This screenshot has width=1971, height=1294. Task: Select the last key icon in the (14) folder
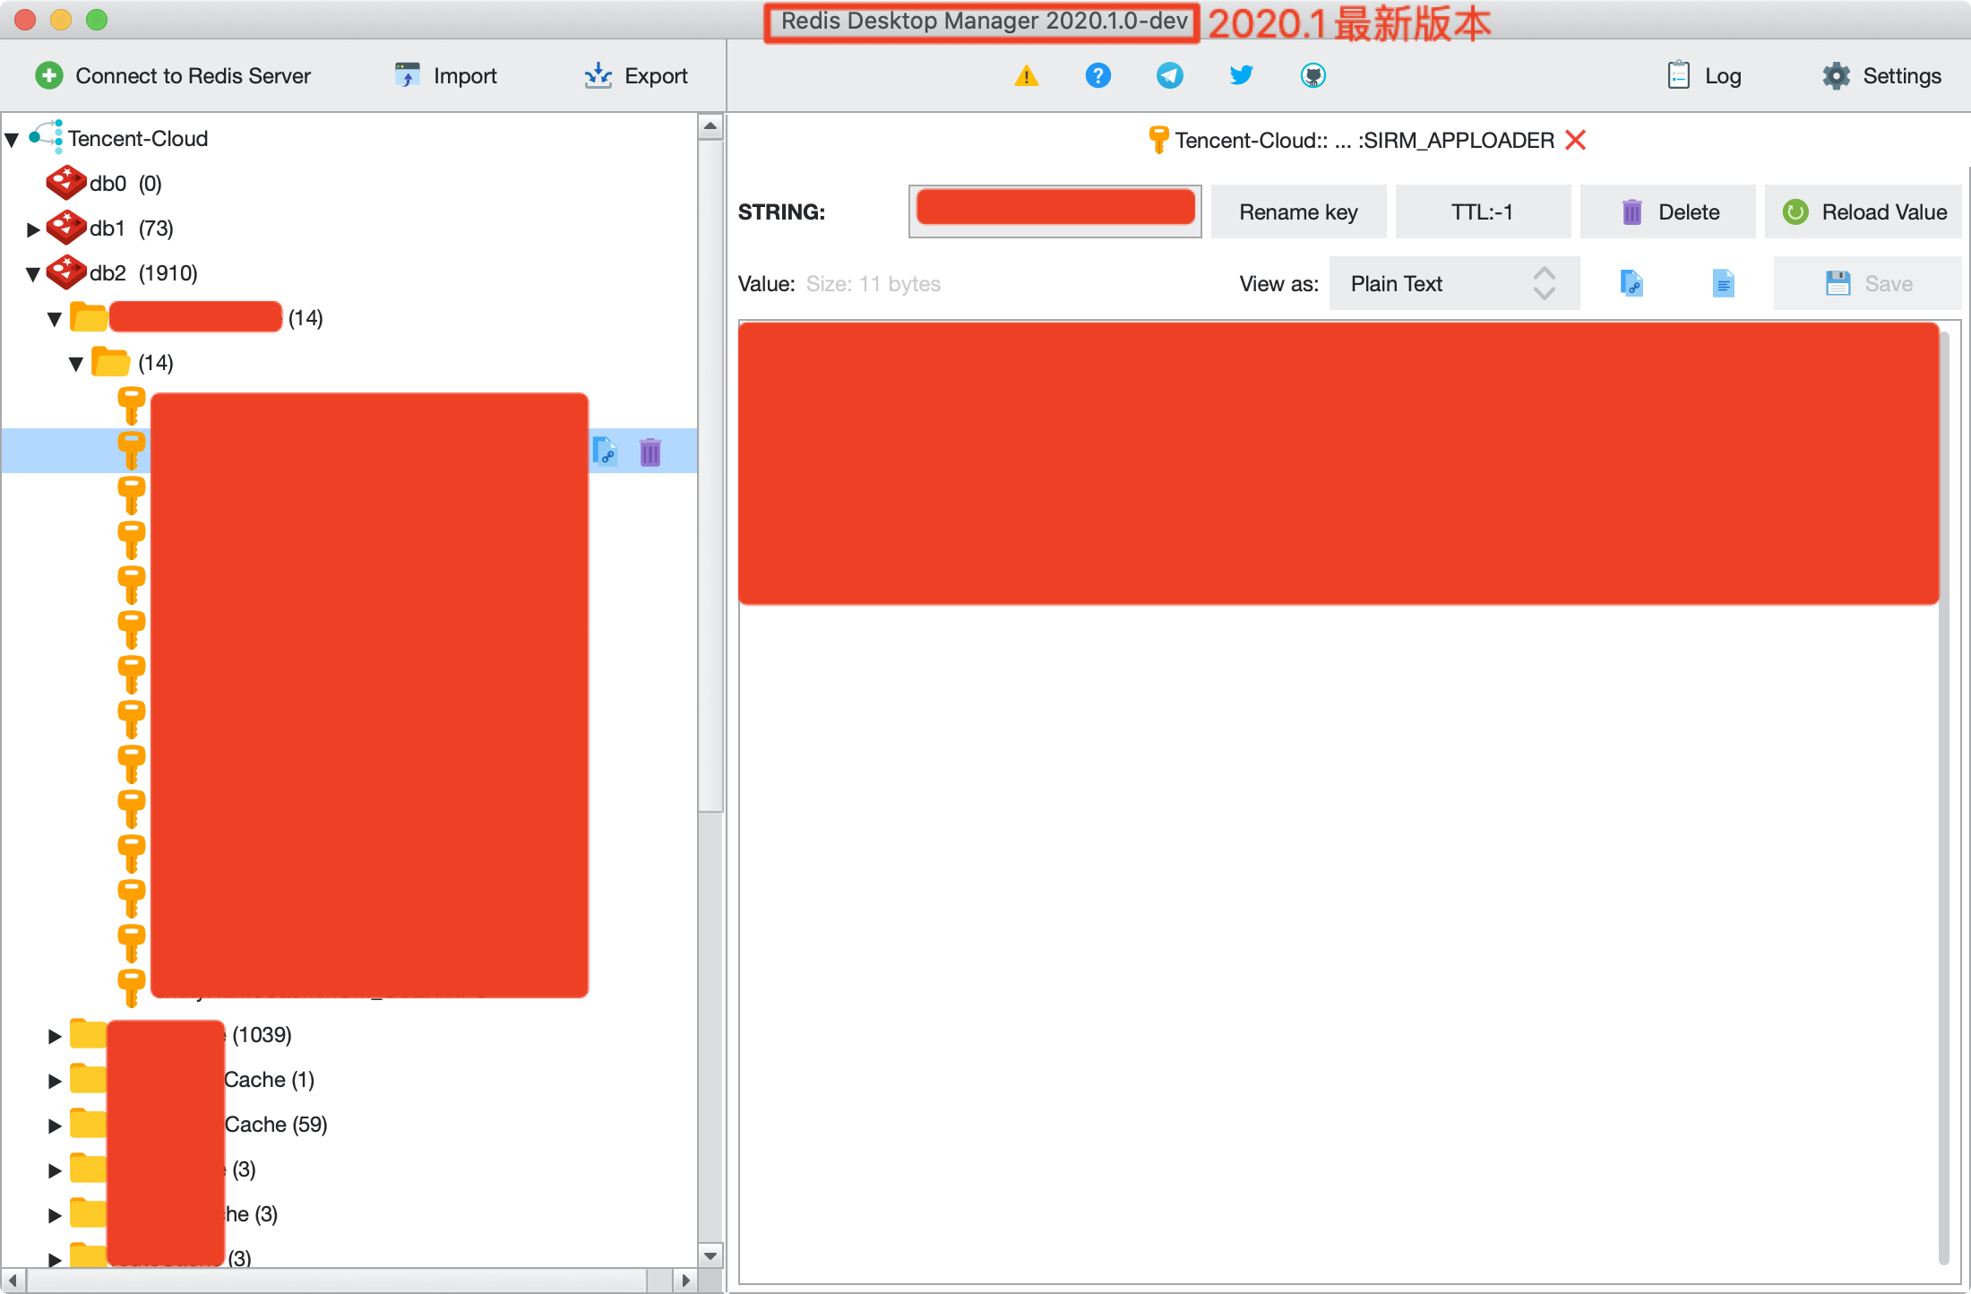[132, 988]
